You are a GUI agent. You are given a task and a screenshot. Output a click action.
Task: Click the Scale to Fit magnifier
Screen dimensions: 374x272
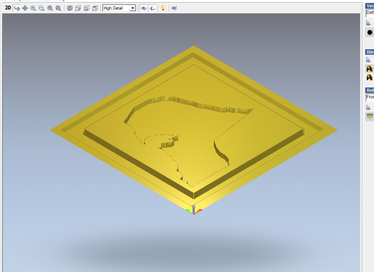[58, 8]
